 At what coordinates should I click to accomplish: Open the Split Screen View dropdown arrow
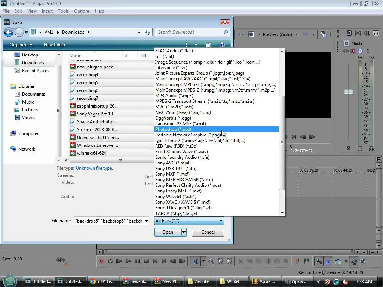259,34
